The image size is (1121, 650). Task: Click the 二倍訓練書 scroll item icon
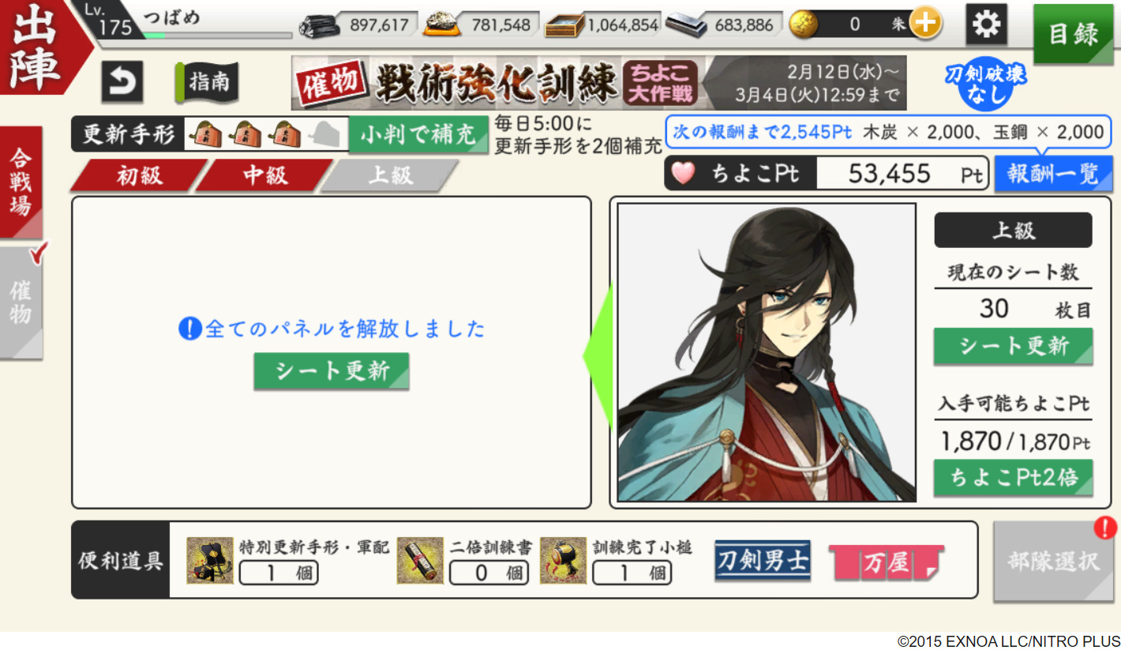point(420,561)
